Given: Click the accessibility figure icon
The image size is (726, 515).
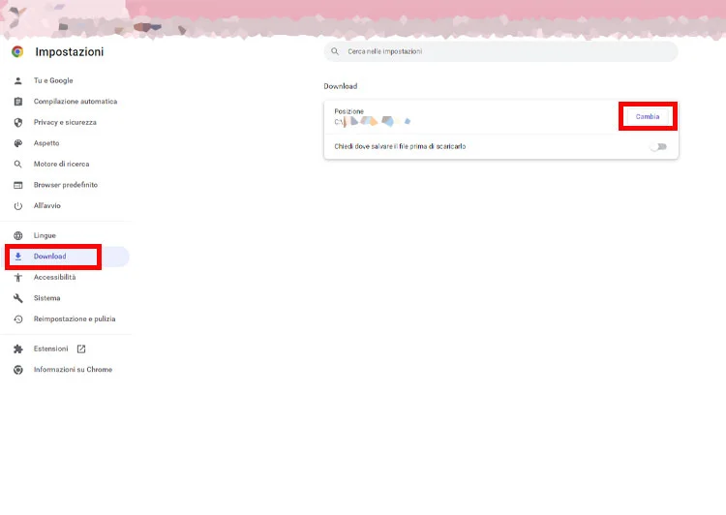Looking at the screenshot, I should coord(18,278).
